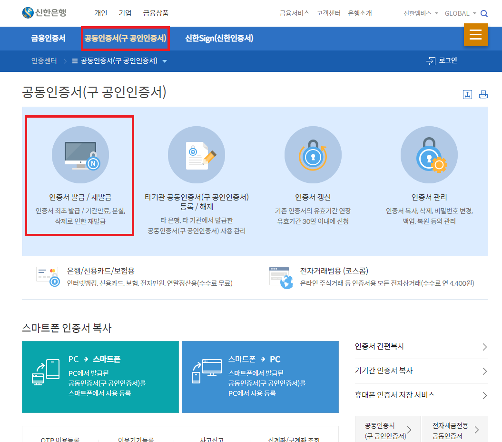502x442 pixels.
Task: Click the text size adjustment icon
Action: [x=467, y=95]
